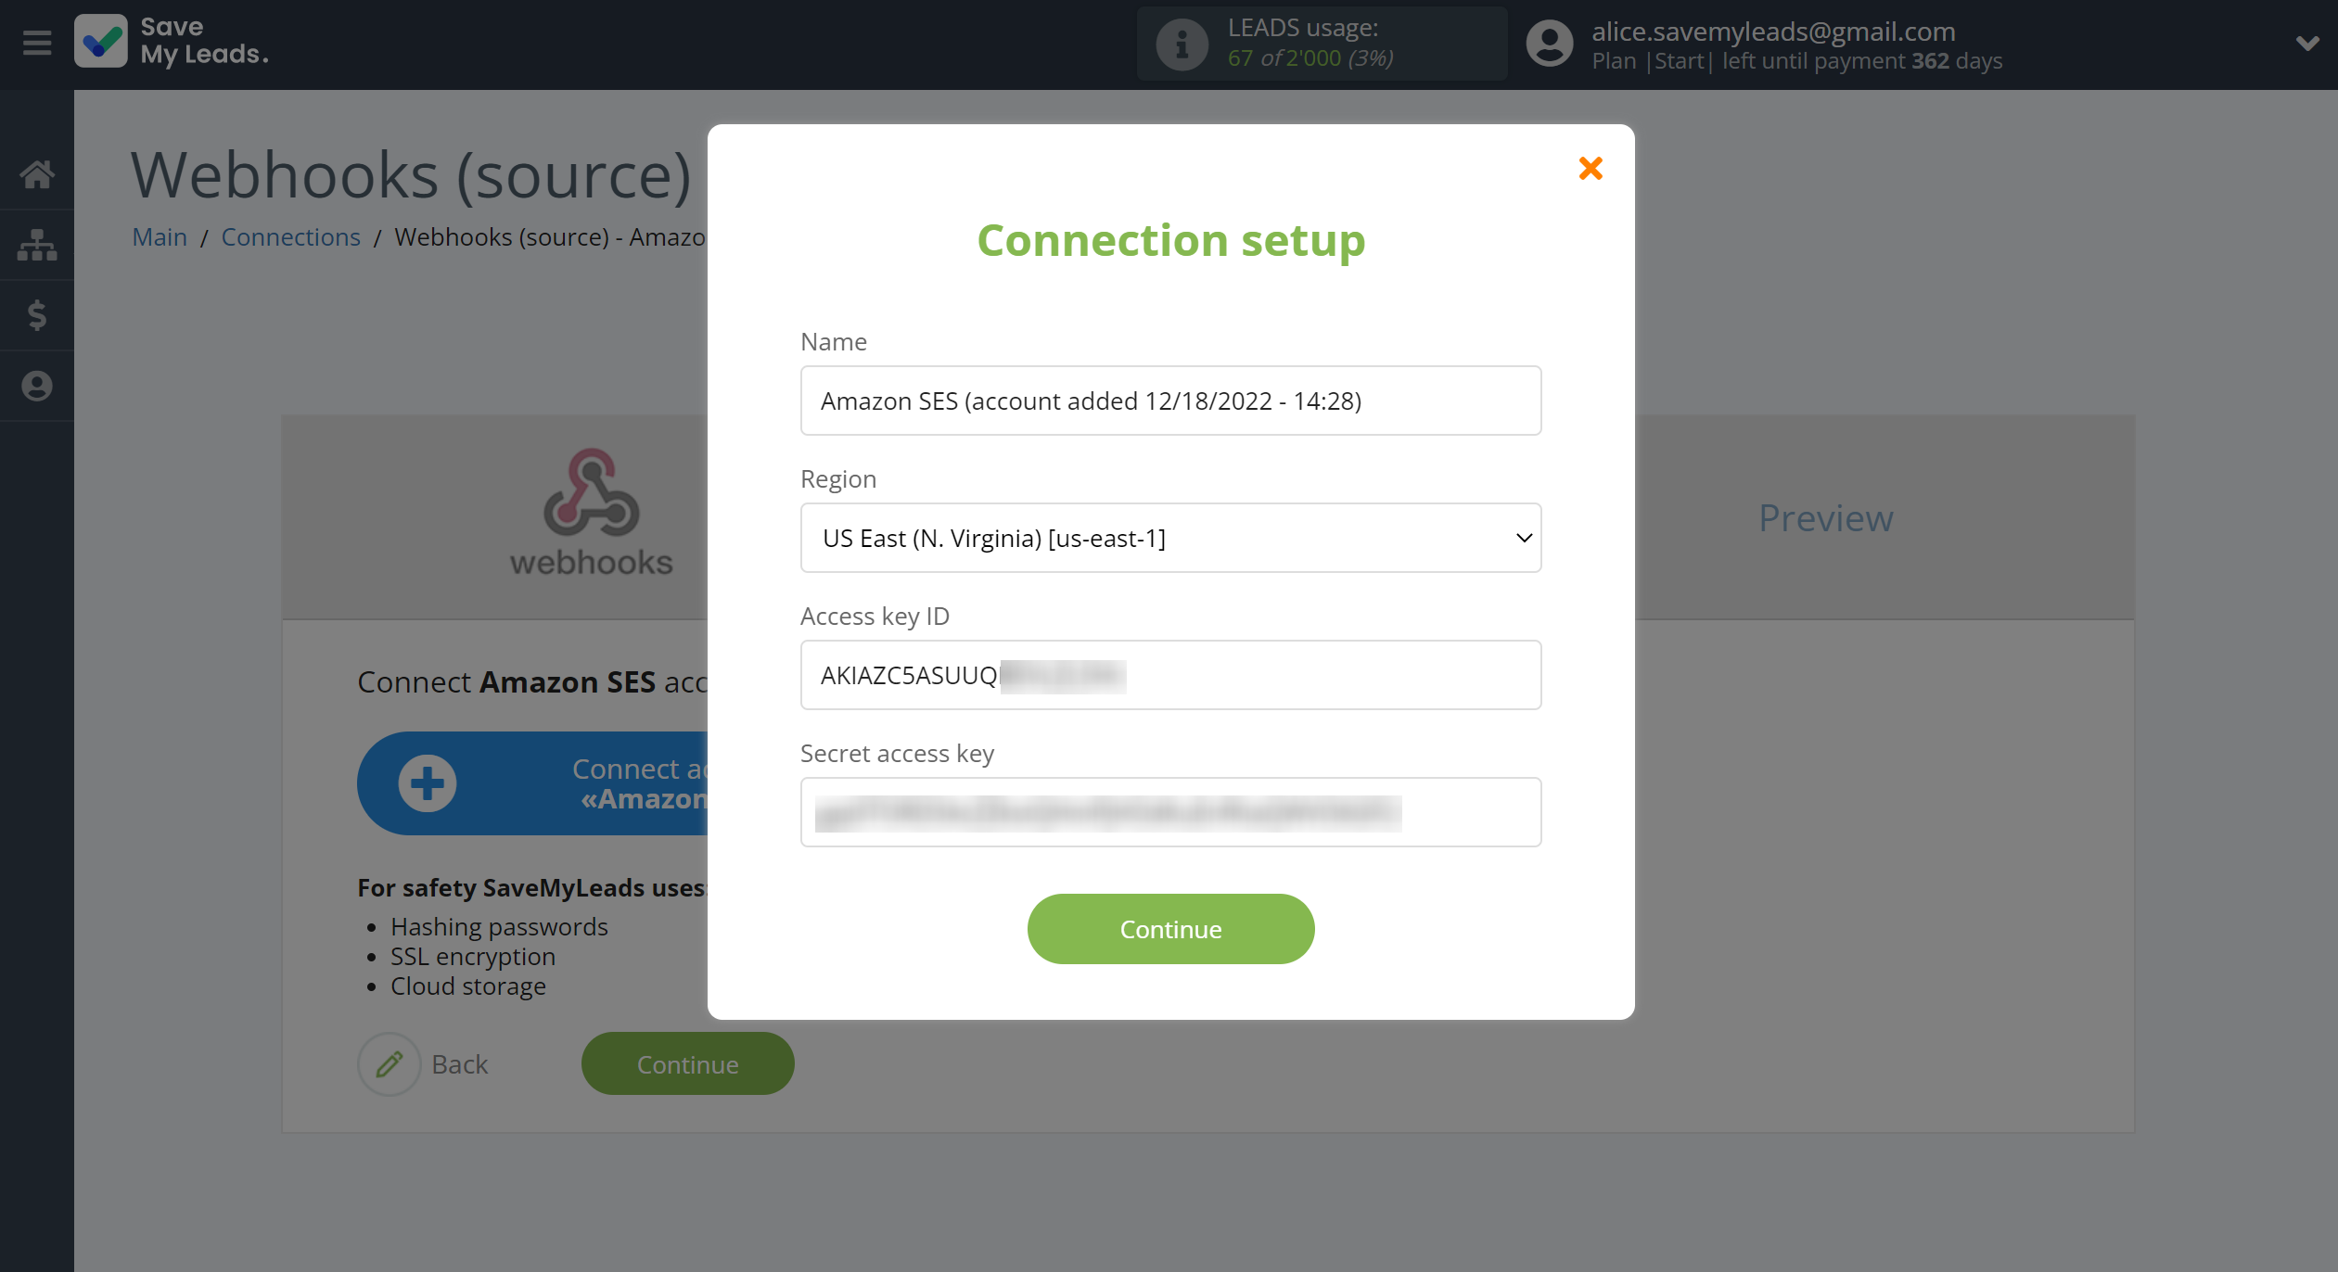Close the Connection setup dialog
This screenshot has height=1272, width=2338.
1591,168
